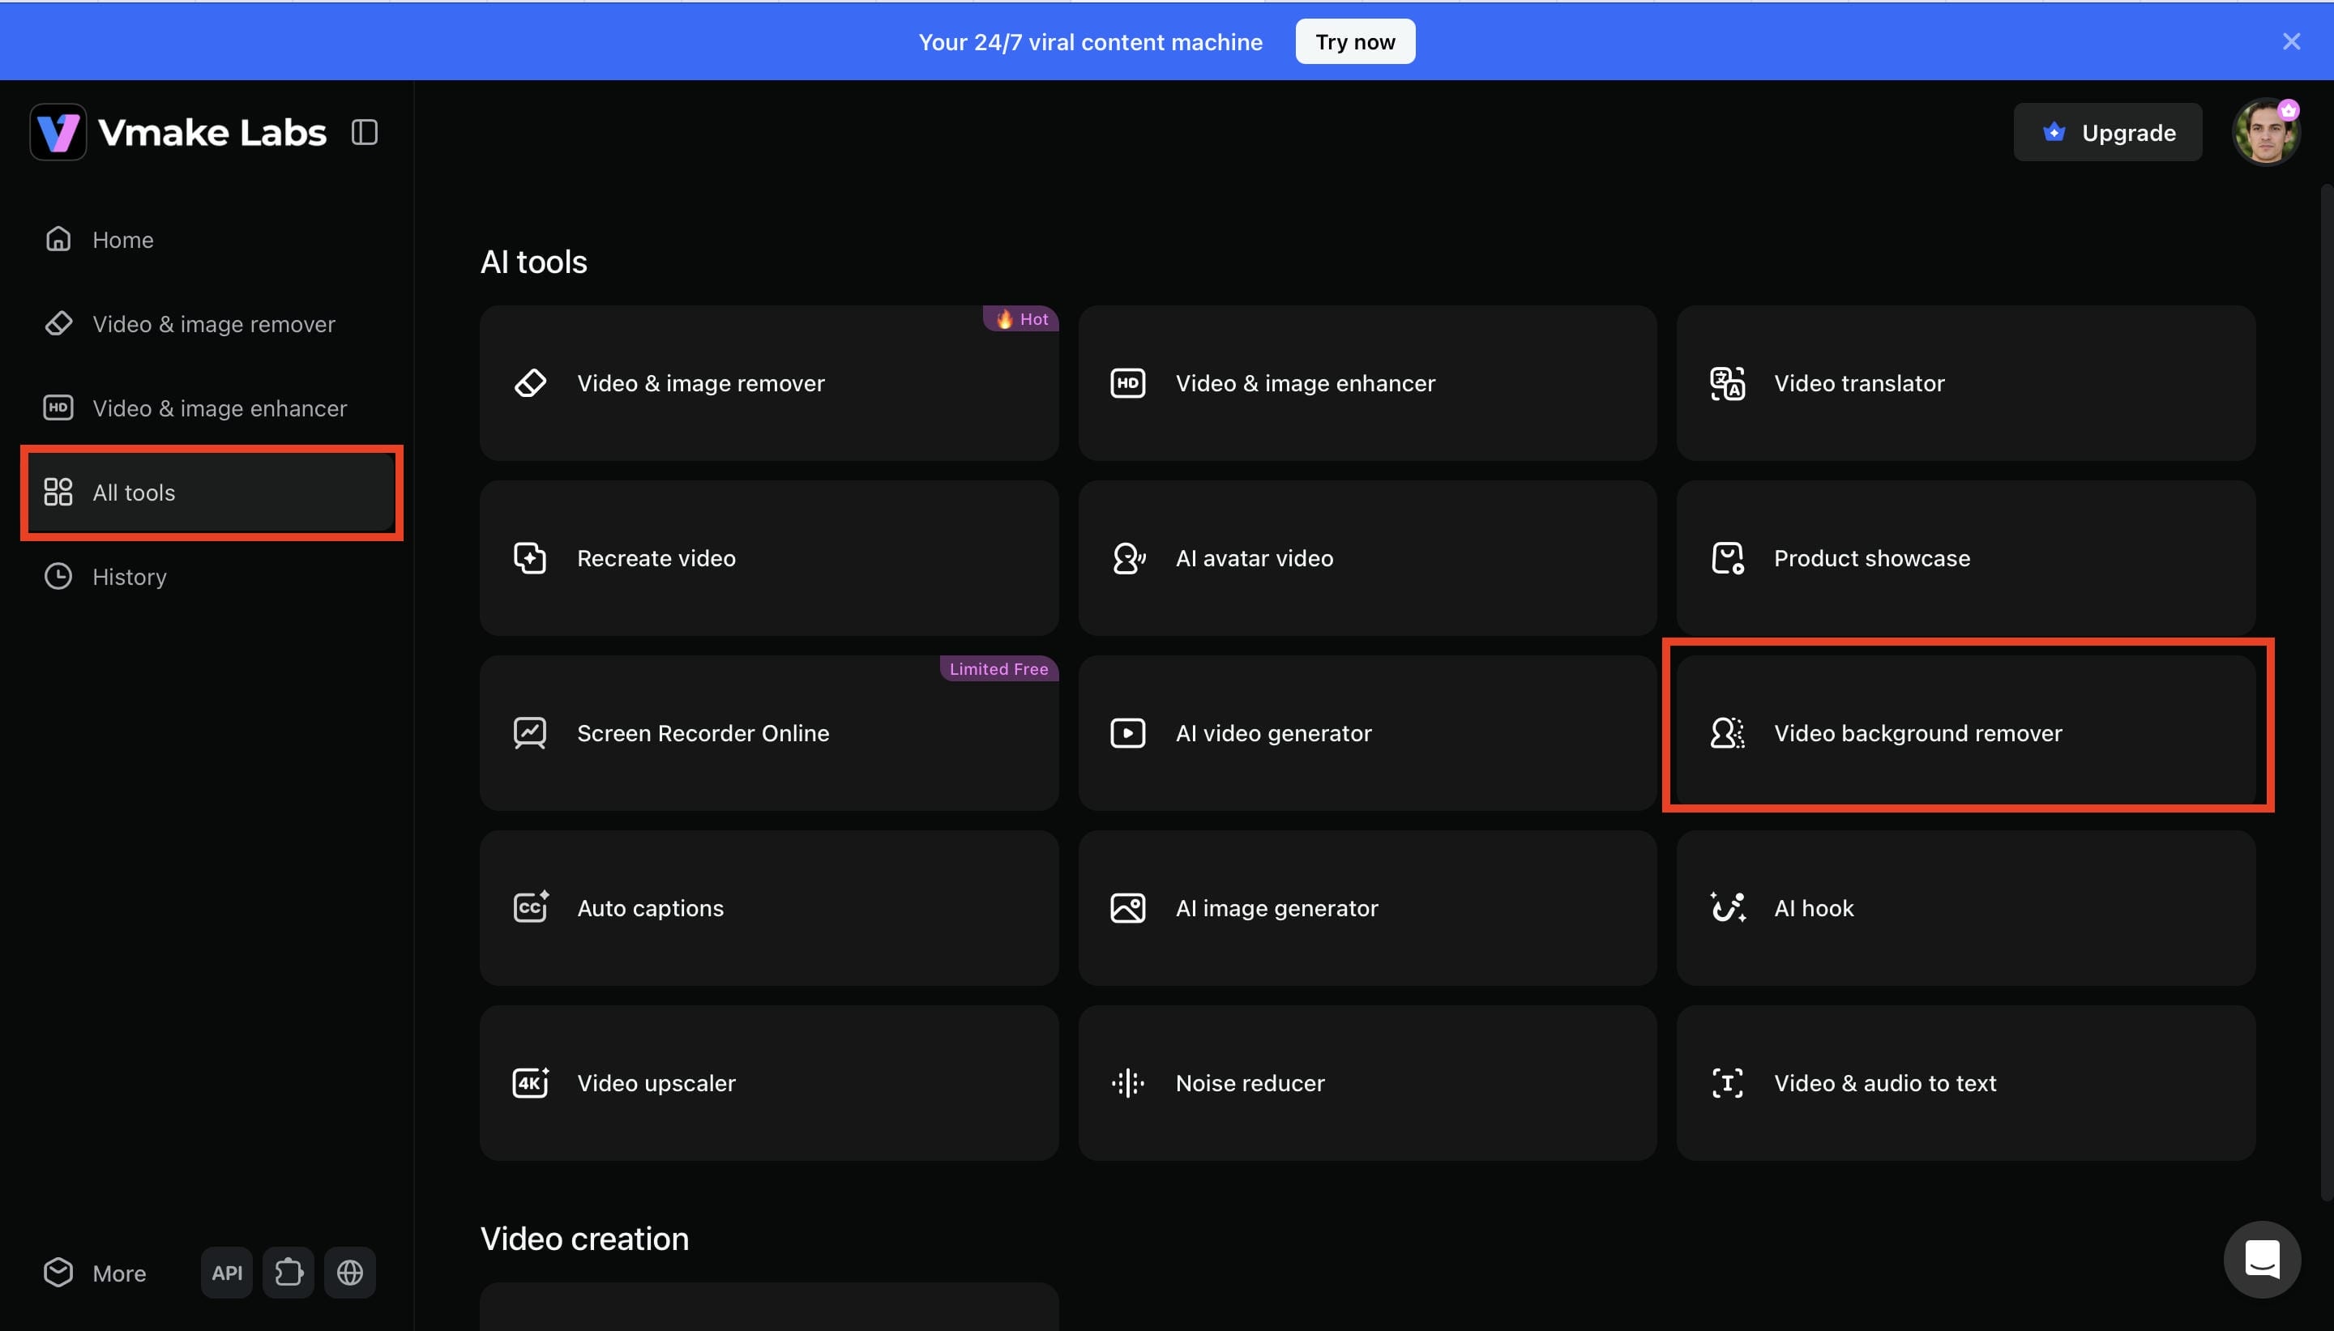Click the Video upscaler 4K icon
This screenshot has width=2334, height=1331.
pos(530,1082)
